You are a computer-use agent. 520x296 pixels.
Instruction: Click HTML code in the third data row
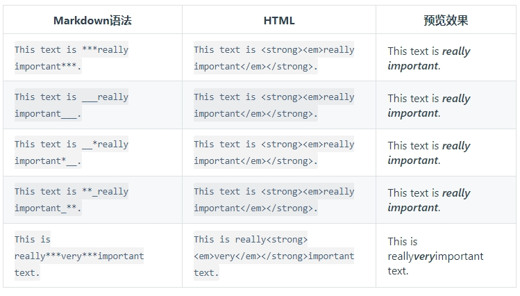[x=274, y=153]
